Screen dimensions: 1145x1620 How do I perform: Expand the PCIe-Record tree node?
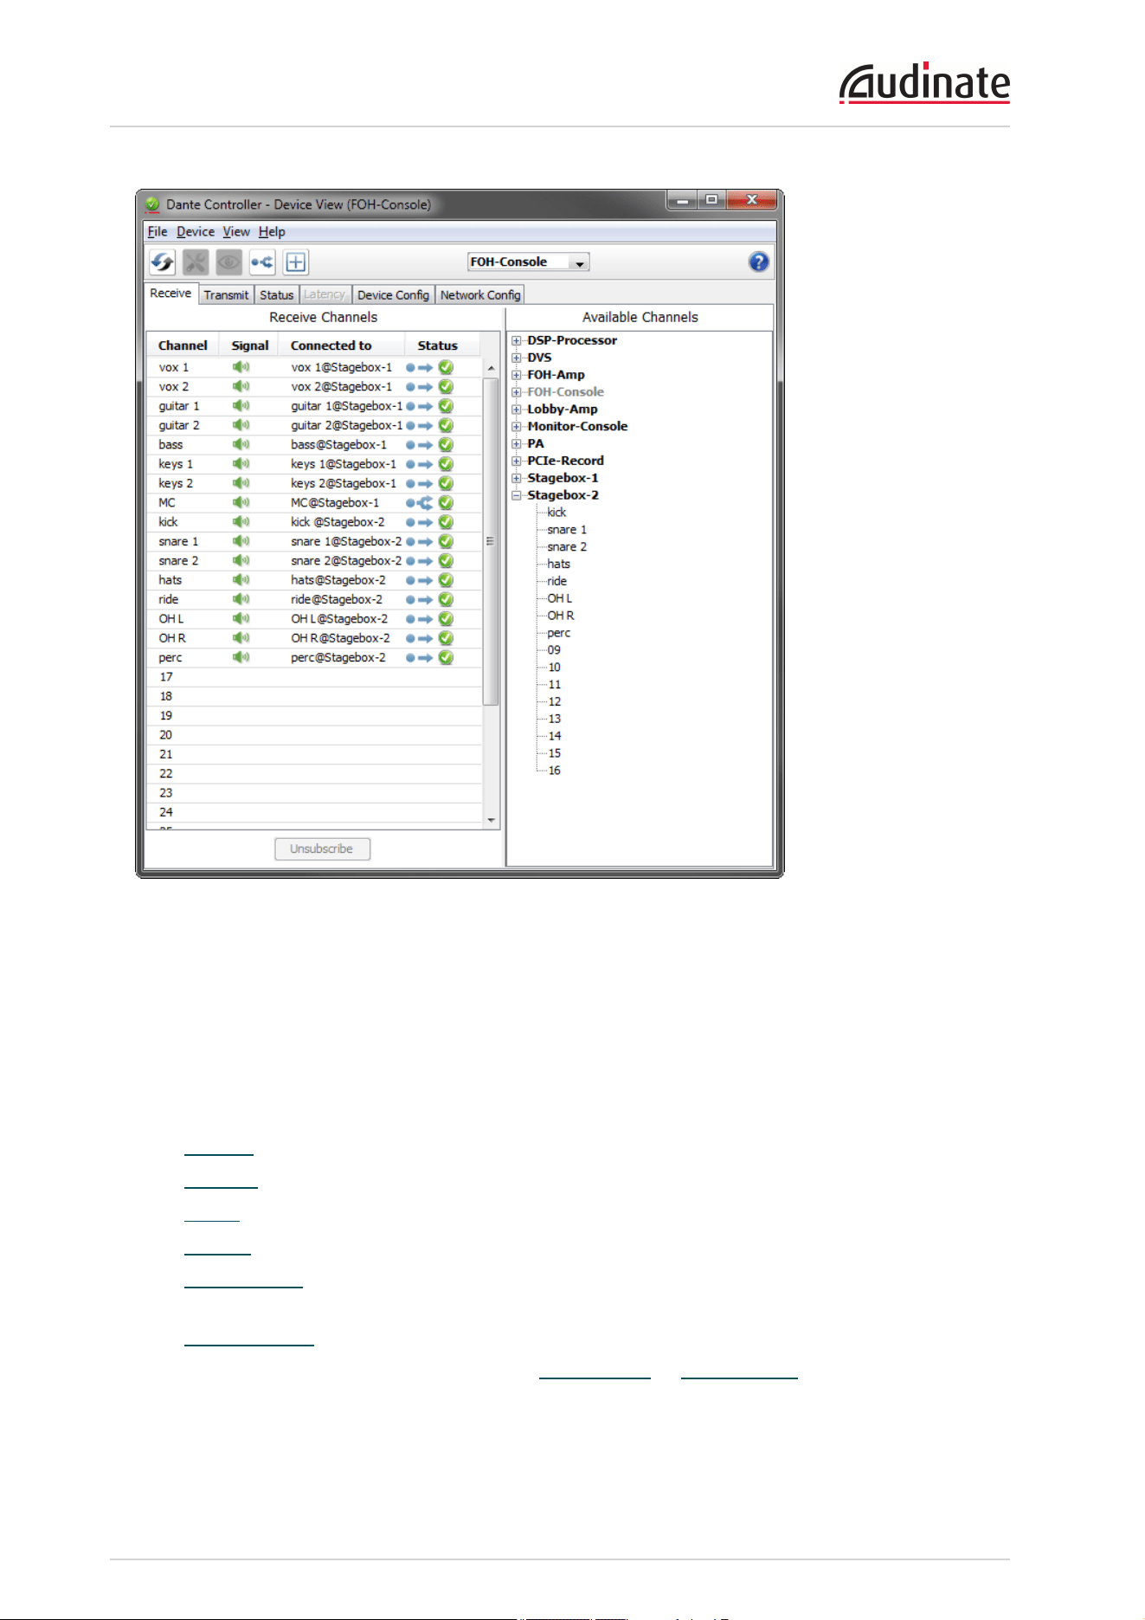pyautogui.click(x=517, y=461)
